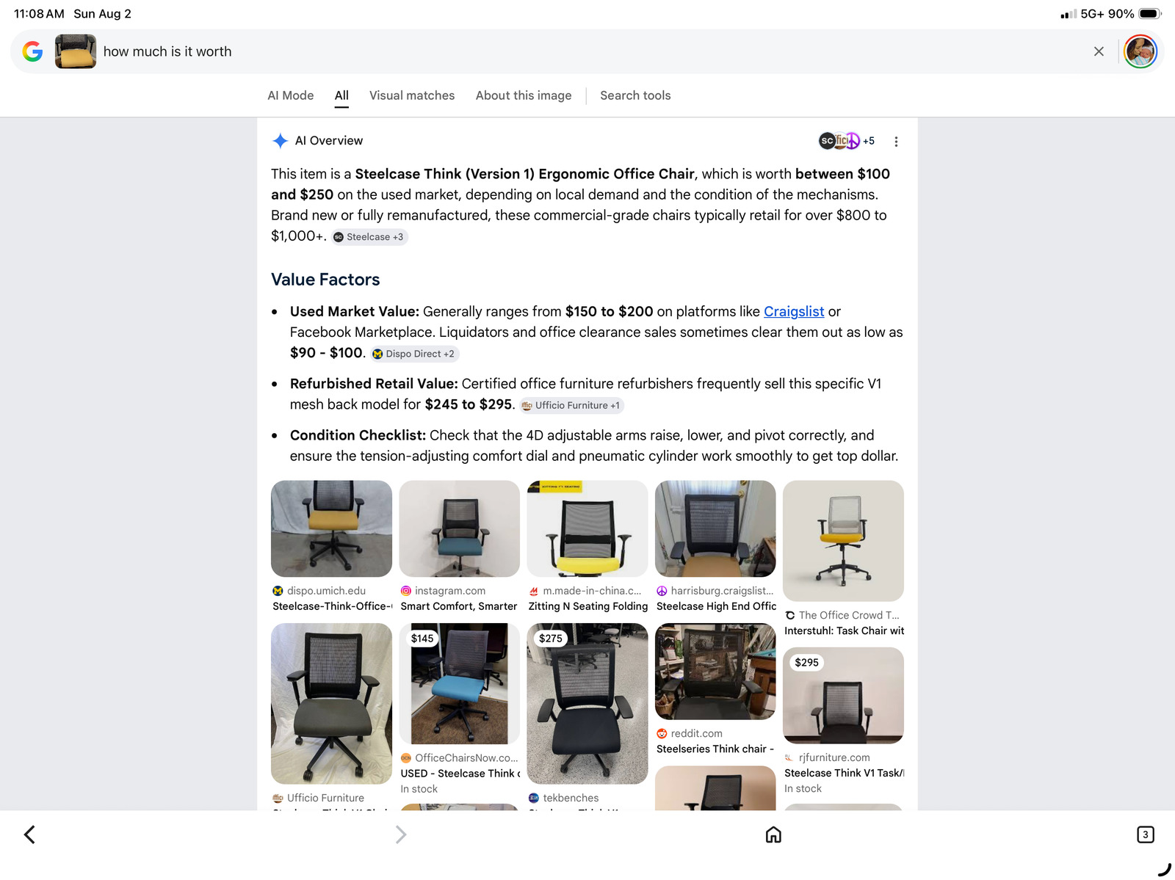Viewport: 1175px width, 880px height.
Task: Go back with the browser back arrow
Action: point(29,834)
